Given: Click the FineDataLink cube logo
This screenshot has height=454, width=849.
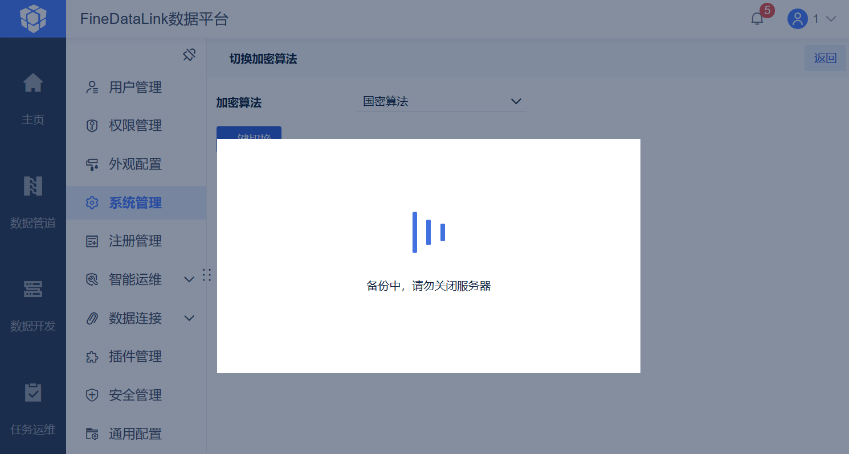Looking at the screenshot, I should pyautogui.click(x=32, y=18).
